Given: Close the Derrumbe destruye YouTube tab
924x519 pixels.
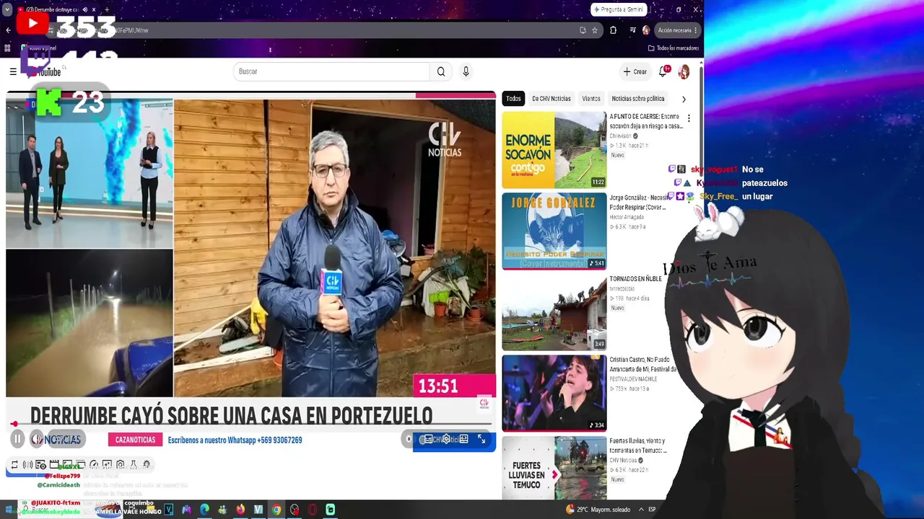Looking at the screenshot, I should (95, 10).
